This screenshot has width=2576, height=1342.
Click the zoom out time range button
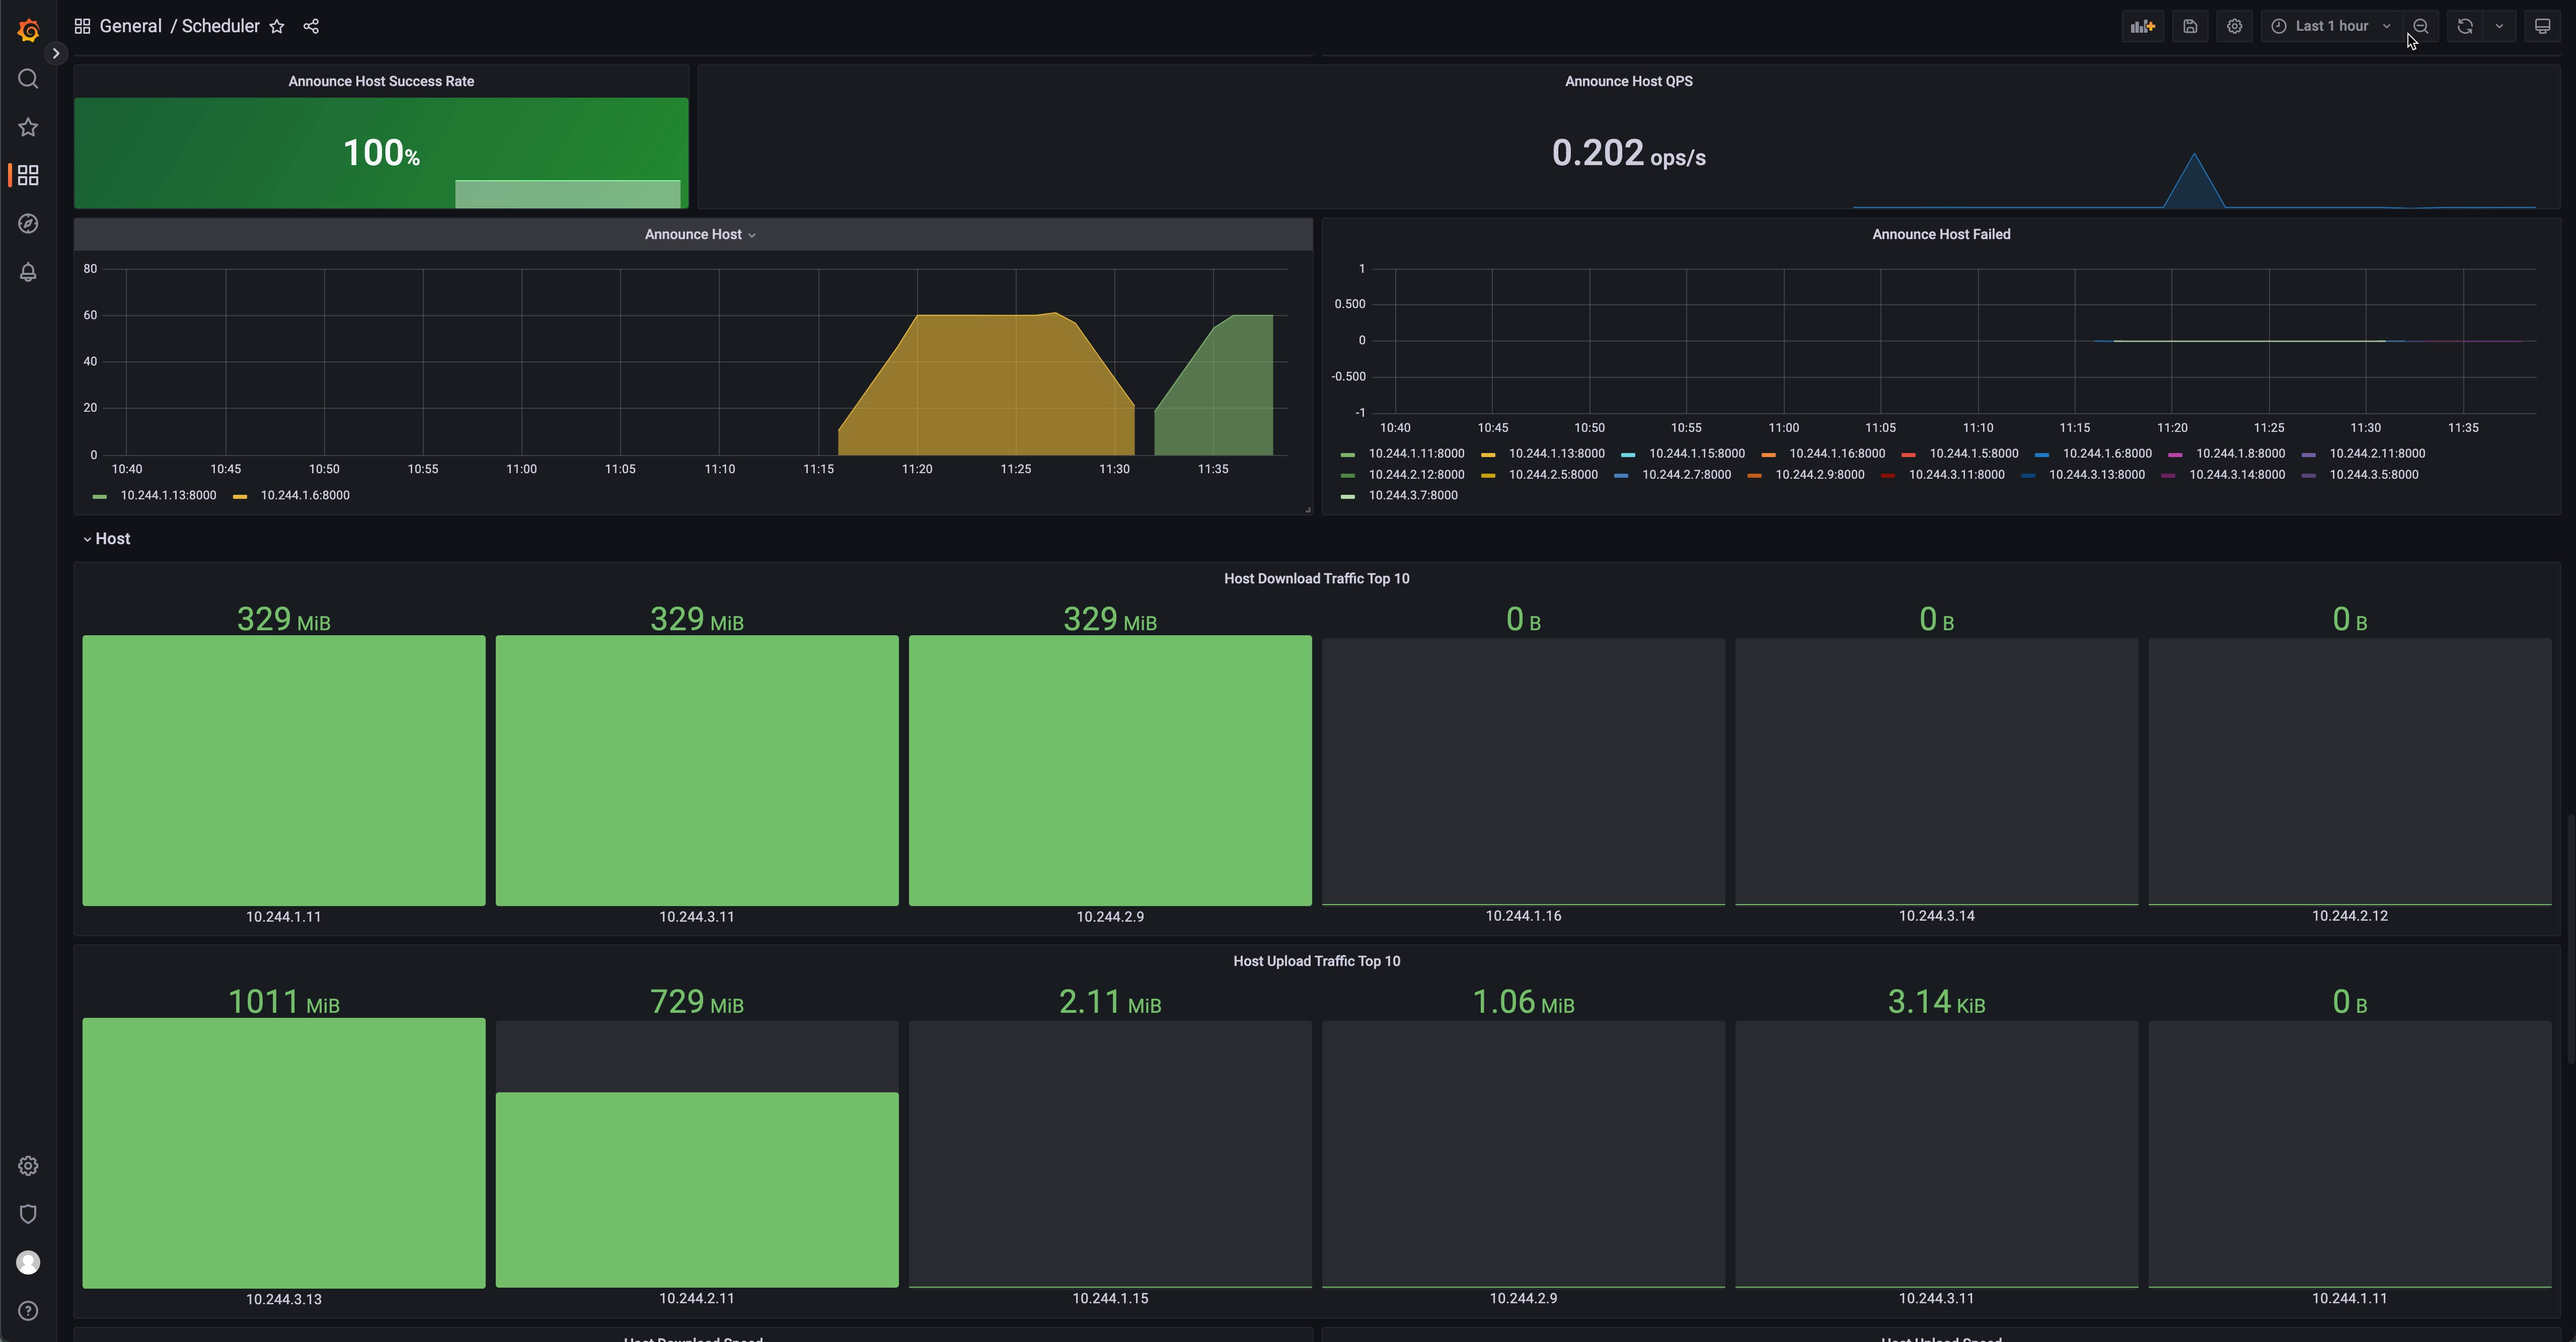tap(2420, 27)
